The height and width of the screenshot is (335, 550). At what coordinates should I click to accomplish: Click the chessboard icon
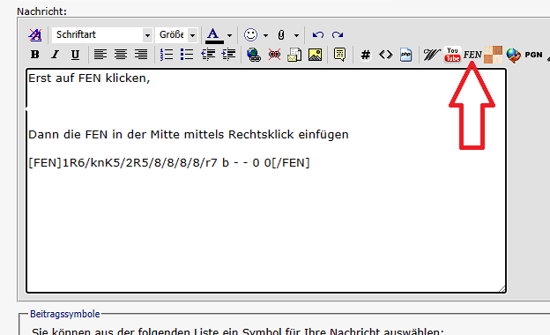pyautogui.click(x=494, y=55)
